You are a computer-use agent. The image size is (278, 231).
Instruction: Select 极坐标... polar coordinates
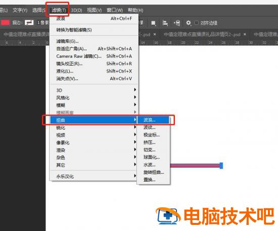154,135
